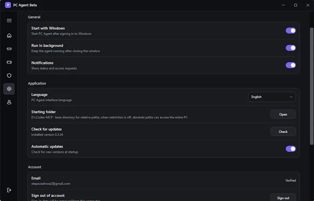The width and height of the screenshot is (314, 201).
Task: Minimize the PC Agent window
Action: click(x=283, y=5)
